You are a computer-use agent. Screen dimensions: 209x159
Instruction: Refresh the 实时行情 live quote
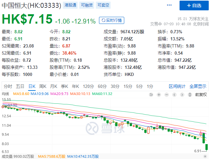(x=112, y=20)
